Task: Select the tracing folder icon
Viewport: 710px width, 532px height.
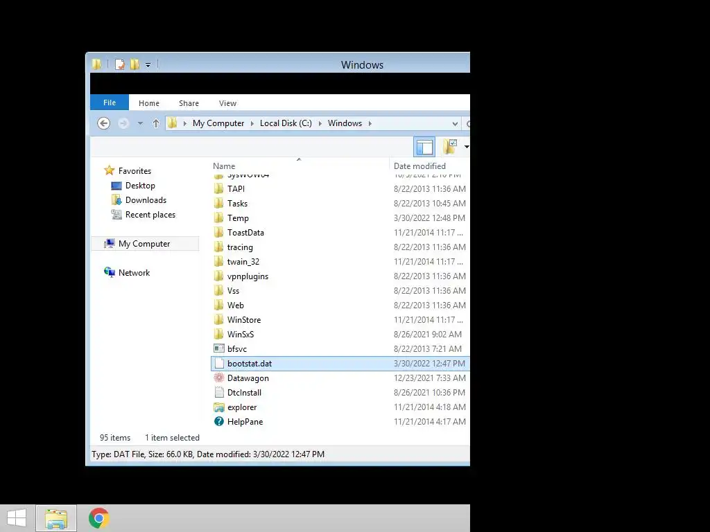Action: coord(218,247)
